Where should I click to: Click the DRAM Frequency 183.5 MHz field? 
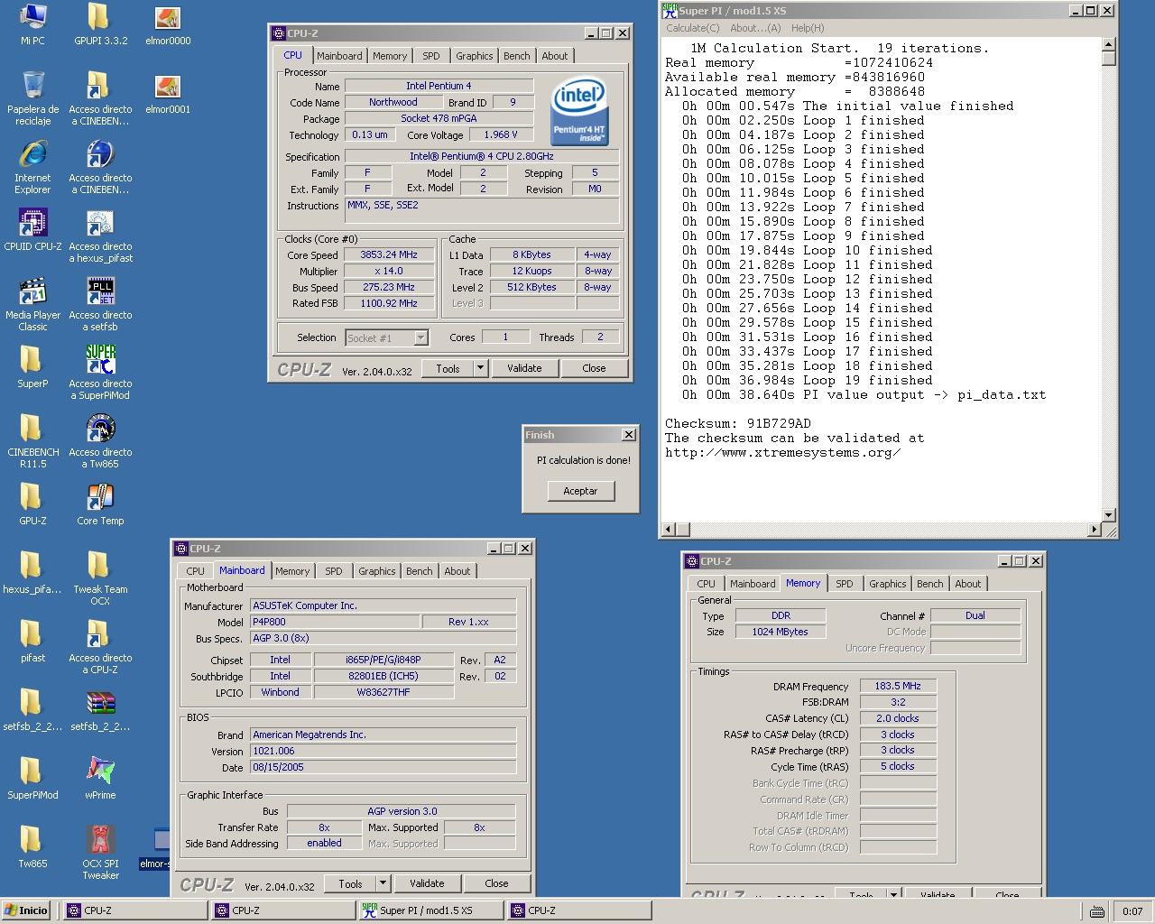click(x=898, y=686)
